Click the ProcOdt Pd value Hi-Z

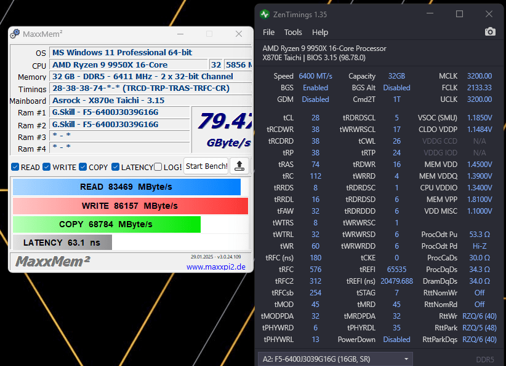pyautogui.click(x=479, y=246)
